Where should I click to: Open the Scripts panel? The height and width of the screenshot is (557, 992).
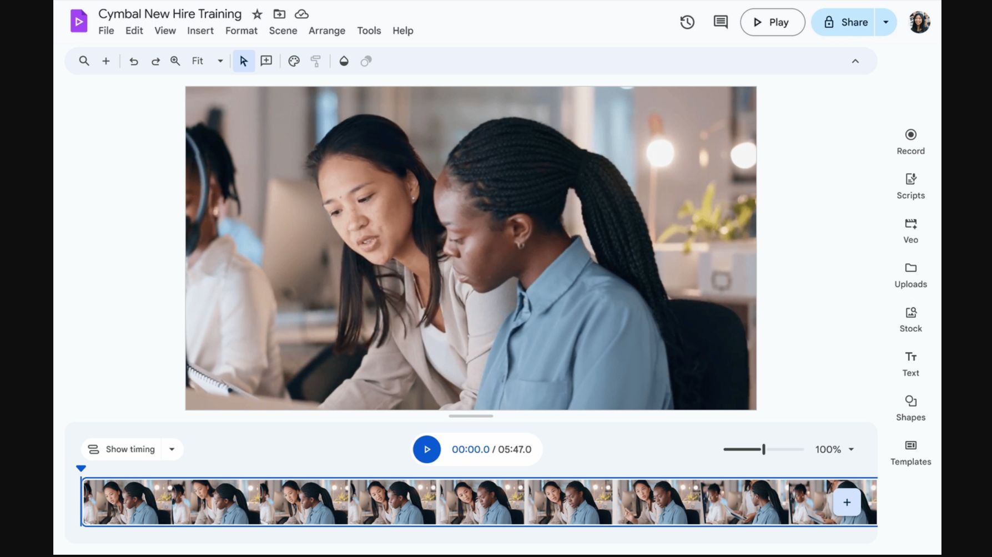click(910, 186)
